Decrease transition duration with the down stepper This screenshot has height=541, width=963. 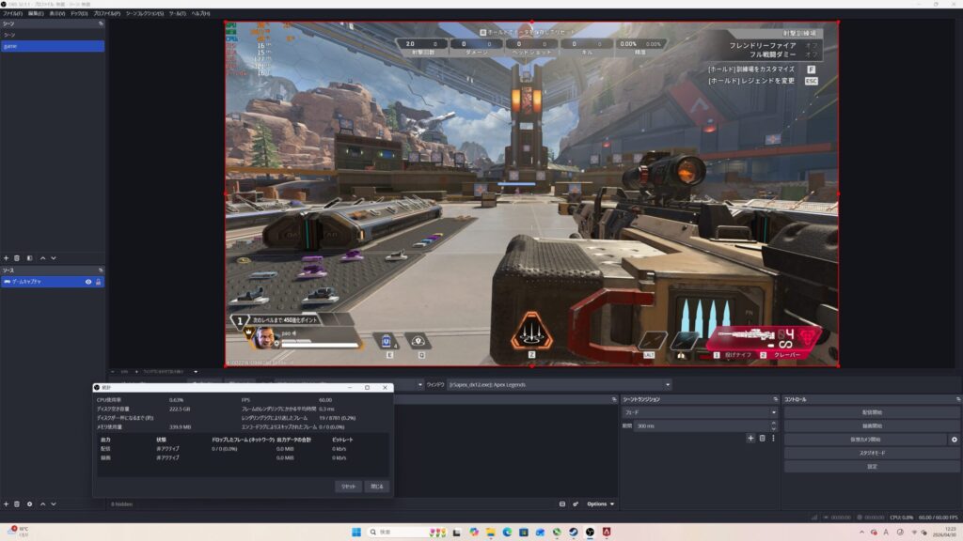773,428
